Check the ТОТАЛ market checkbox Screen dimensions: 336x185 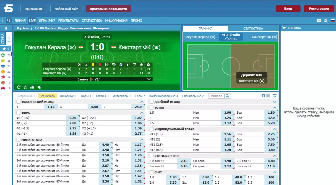(151, 108)
